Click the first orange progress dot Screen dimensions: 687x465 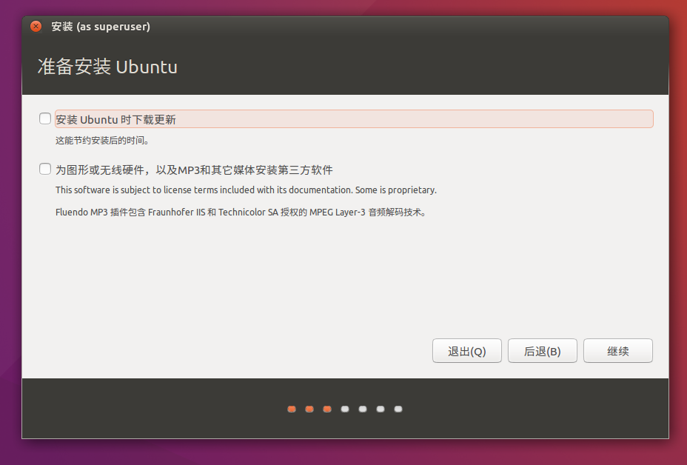(291, 408)
